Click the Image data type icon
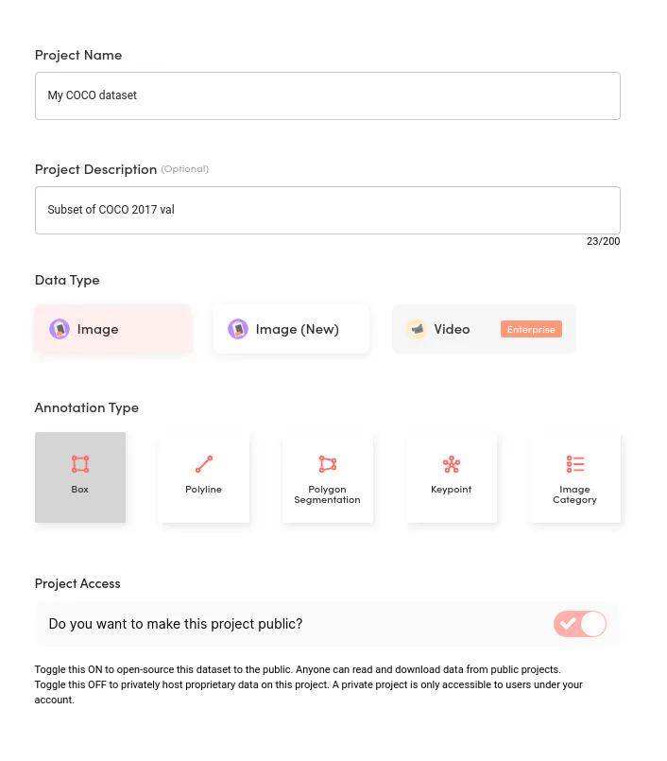 click(60, 329)
